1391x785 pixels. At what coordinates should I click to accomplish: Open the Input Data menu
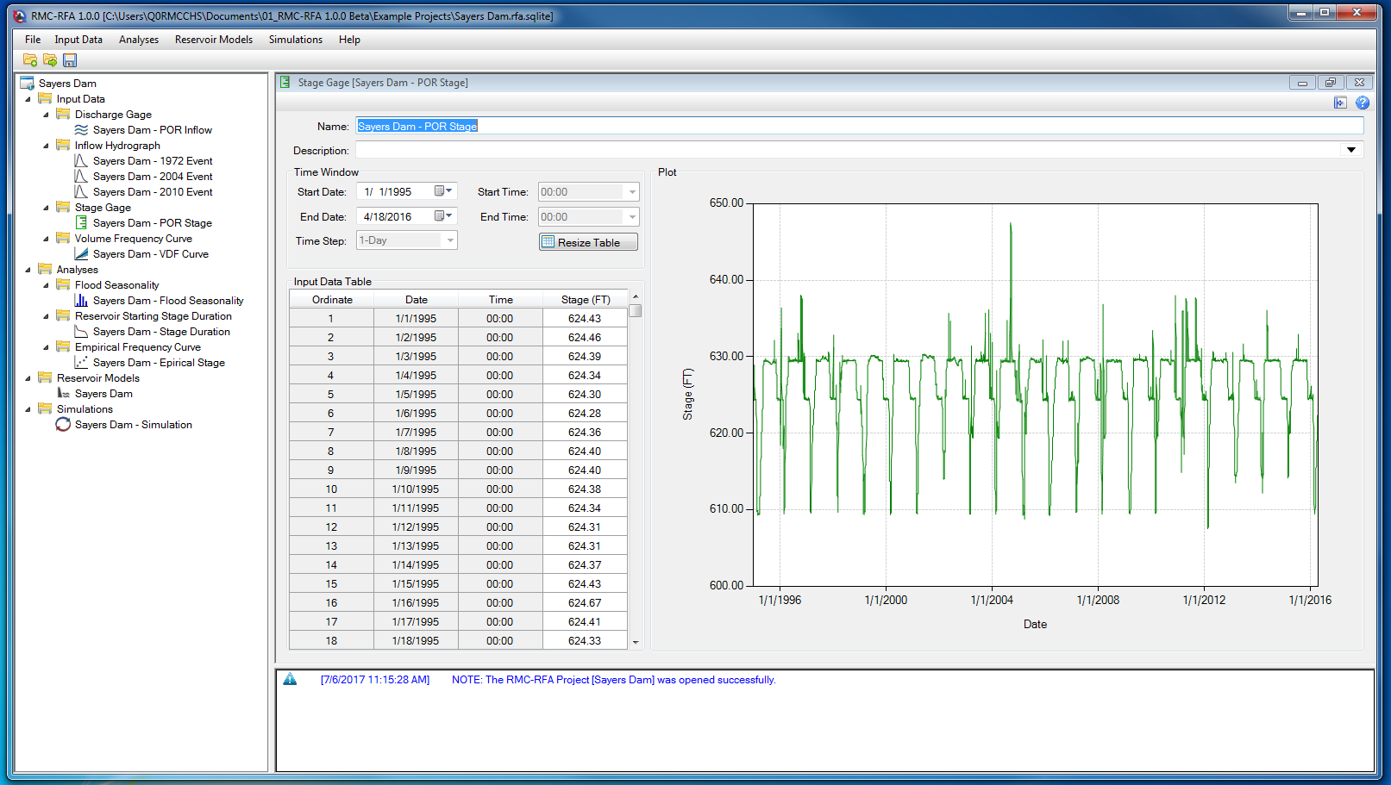pyautogui.click(x=78, y=40)
